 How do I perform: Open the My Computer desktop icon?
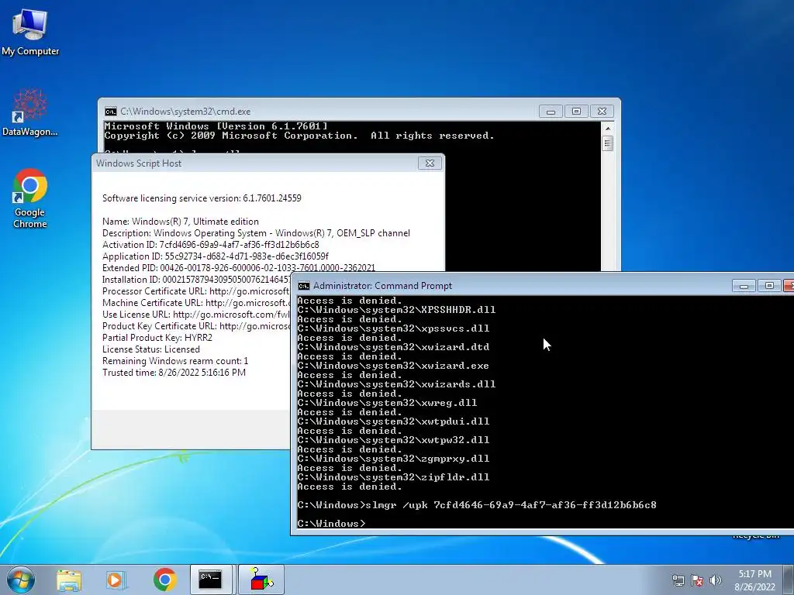tap(30, 32)
